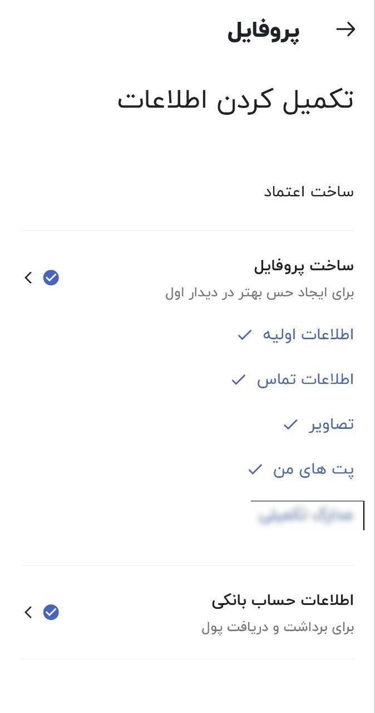Viewport: 375px width, 713px height.
Task: Click the checkmark next to اطلاعات اولیه
Action: [x=245, y=335]
